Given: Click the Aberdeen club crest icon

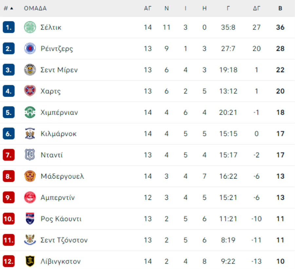Looking at the screenshot, I should coord(30,198).
